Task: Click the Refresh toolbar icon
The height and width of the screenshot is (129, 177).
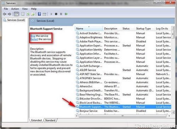Action: point(28,14)
